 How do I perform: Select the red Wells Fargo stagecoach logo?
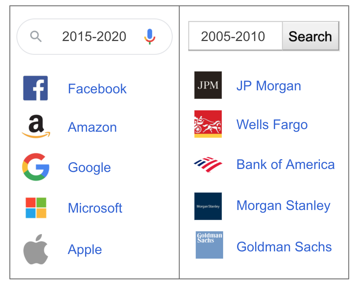point(208,124)
